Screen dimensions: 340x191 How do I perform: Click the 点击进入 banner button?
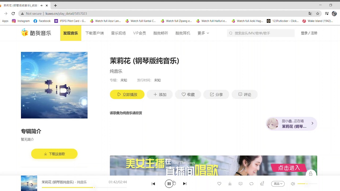tap(289, 168)
